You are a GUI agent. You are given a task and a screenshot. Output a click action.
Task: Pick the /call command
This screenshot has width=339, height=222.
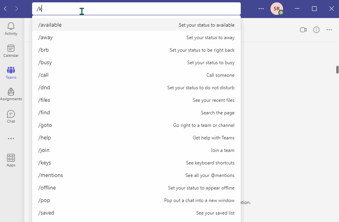(136, 75)
